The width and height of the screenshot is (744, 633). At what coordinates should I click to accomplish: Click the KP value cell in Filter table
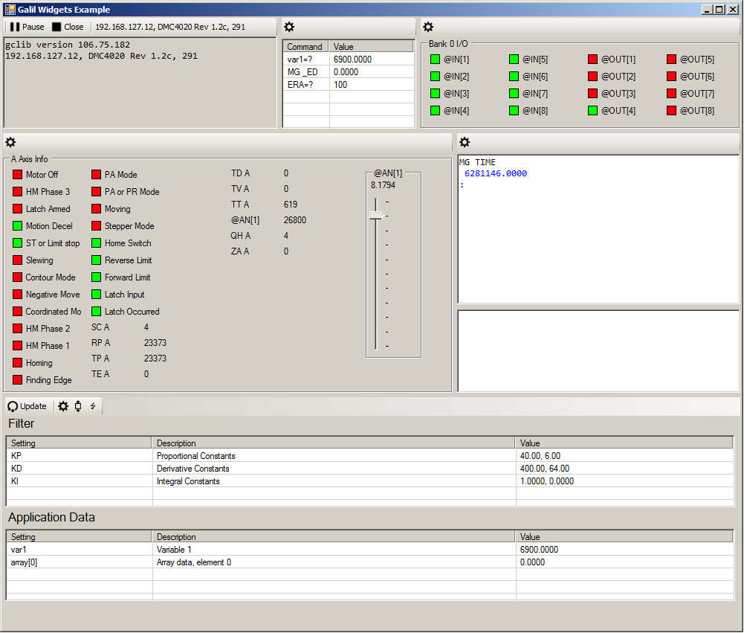coord(624,456)
